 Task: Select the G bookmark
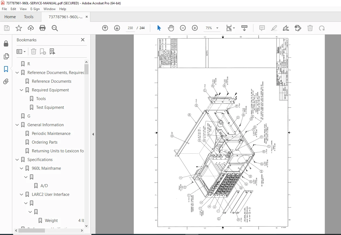click(x=29, y=116)
